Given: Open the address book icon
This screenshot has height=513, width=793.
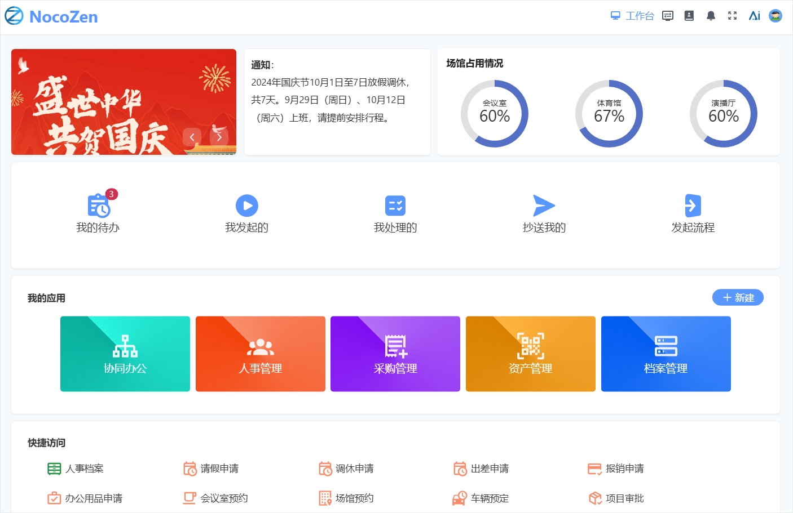Looking at the screenshot, I should (689, 16).
